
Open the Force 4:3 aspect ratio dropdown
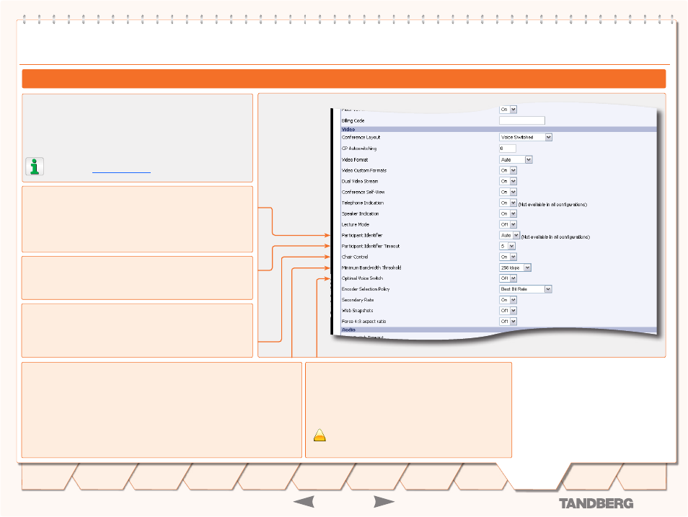tap(508, 322)
